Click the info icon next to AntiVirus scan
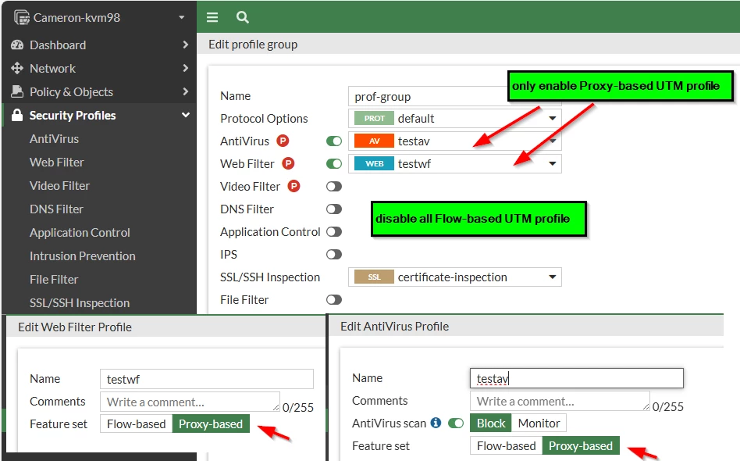Image resolution: width=740 pixels, height=461 pixels. tap(436, 422)
